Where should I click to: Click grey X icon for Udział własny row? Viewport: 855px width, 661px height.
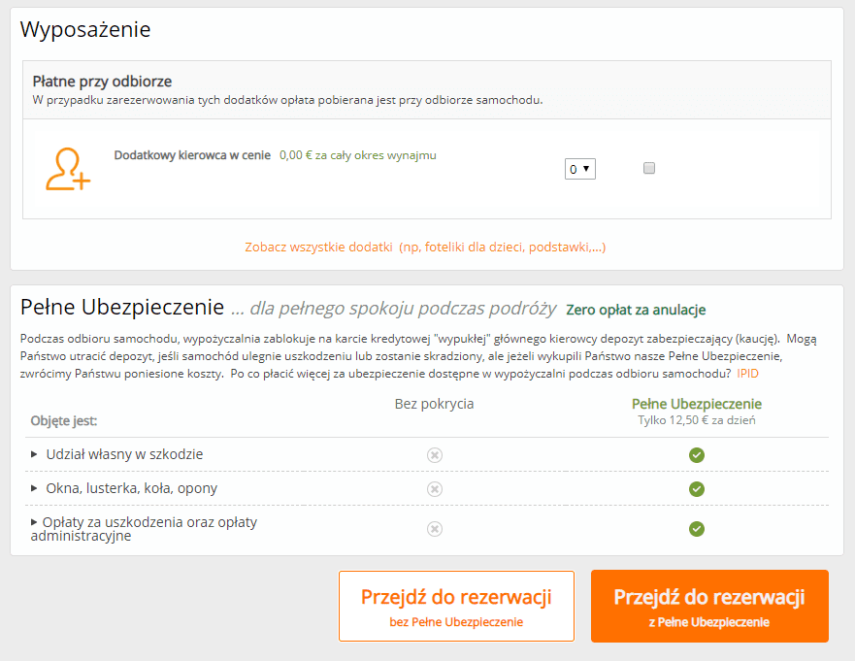(435, 455)
